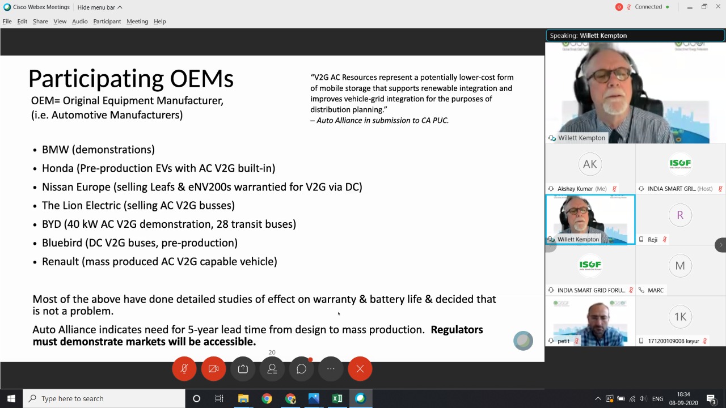Click the 20 participant count label
The height and width of the screenshot is (408, 726).
tap(272, 352)
